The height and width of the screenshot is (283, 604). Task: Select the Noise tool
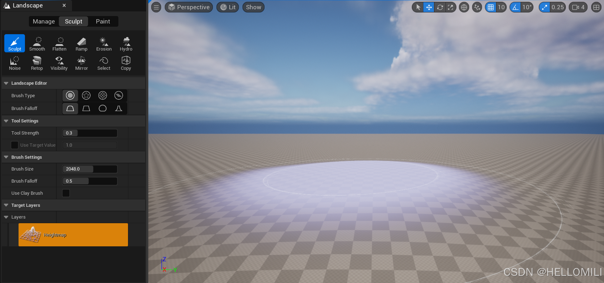pos(15,63)
